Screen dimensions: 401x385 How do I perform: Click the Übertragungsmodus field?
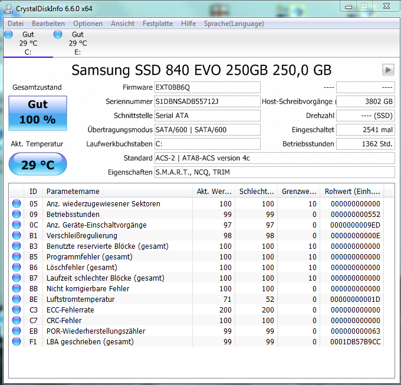coord(208,130)
